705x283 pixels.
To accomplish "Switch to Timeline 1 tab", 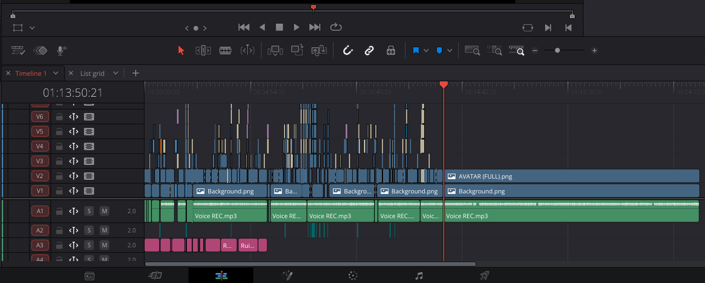I will pyautogui.click(x=31, y=73).
